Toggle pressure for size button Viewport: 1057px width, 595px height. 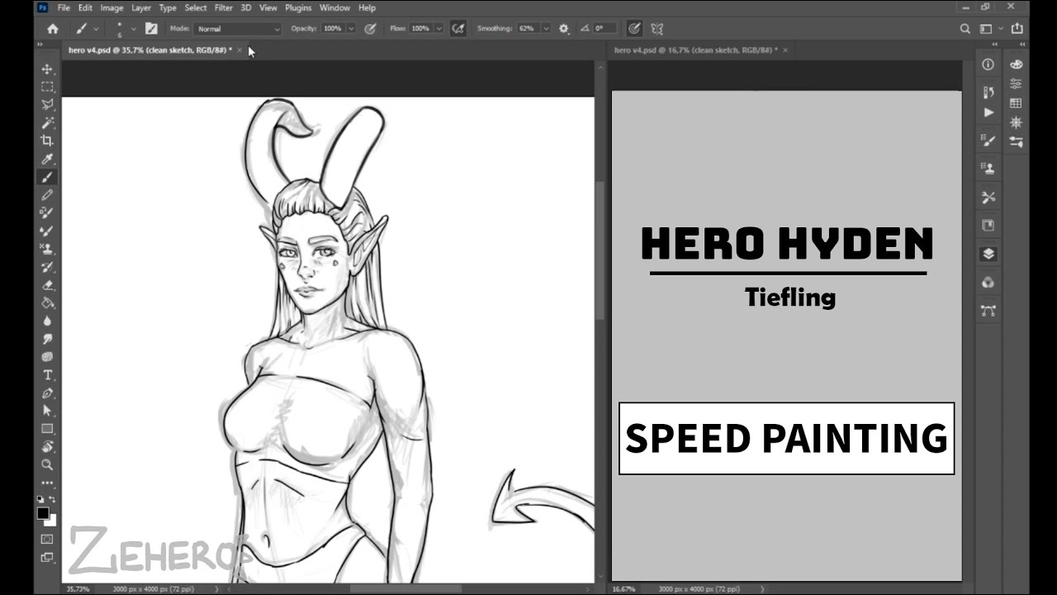tap(633, 28)
